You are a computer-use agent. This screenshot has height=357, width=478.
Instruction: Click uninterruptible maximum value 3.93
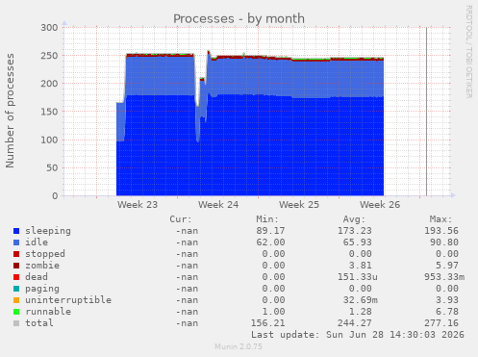(x=447, y=300)
